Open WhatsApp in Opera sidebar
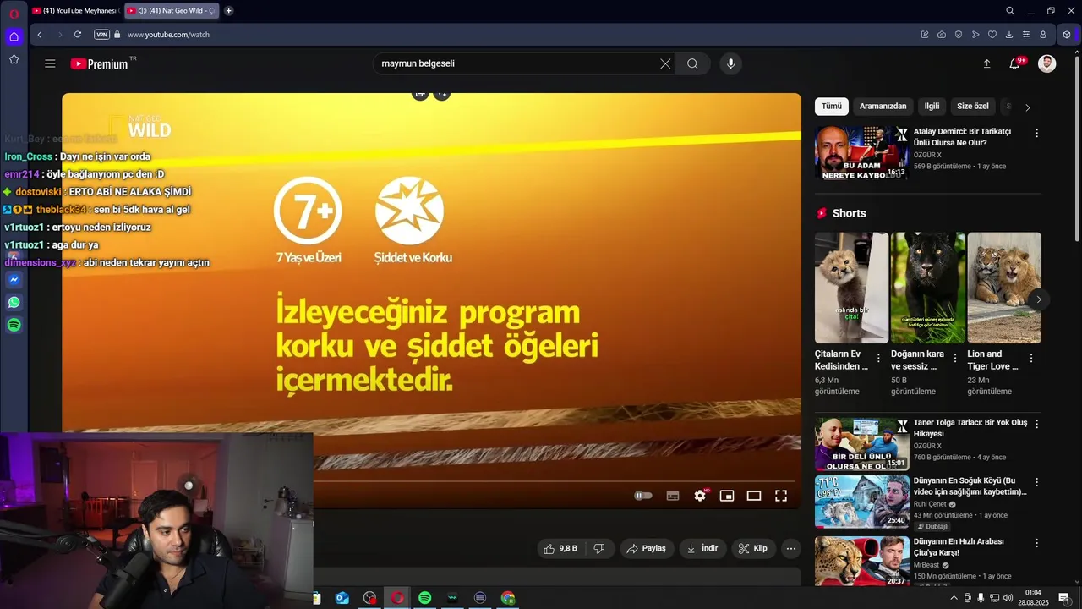Screen dimensions: 1082x609 [x=14, y=302]
